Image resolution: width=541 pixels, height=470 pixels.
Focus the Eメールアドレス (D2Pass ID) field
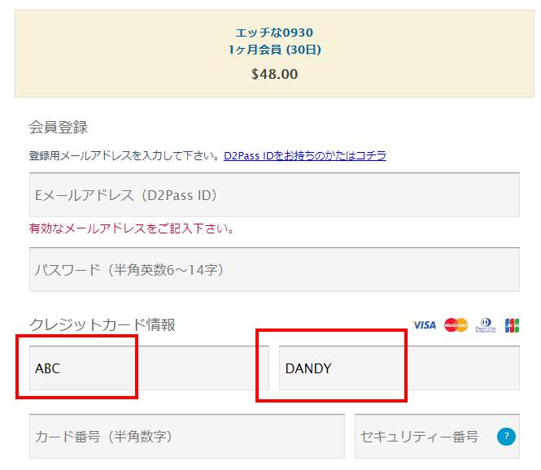274,195
